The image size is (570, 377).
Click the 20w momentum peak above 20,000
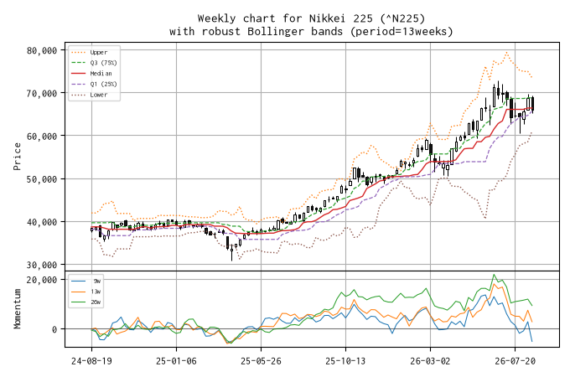[x=494, y=275]
